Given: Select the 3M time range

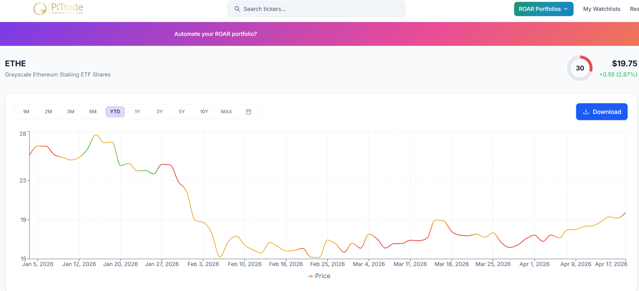Looking at the screenshot, I should tap(71, 112).
